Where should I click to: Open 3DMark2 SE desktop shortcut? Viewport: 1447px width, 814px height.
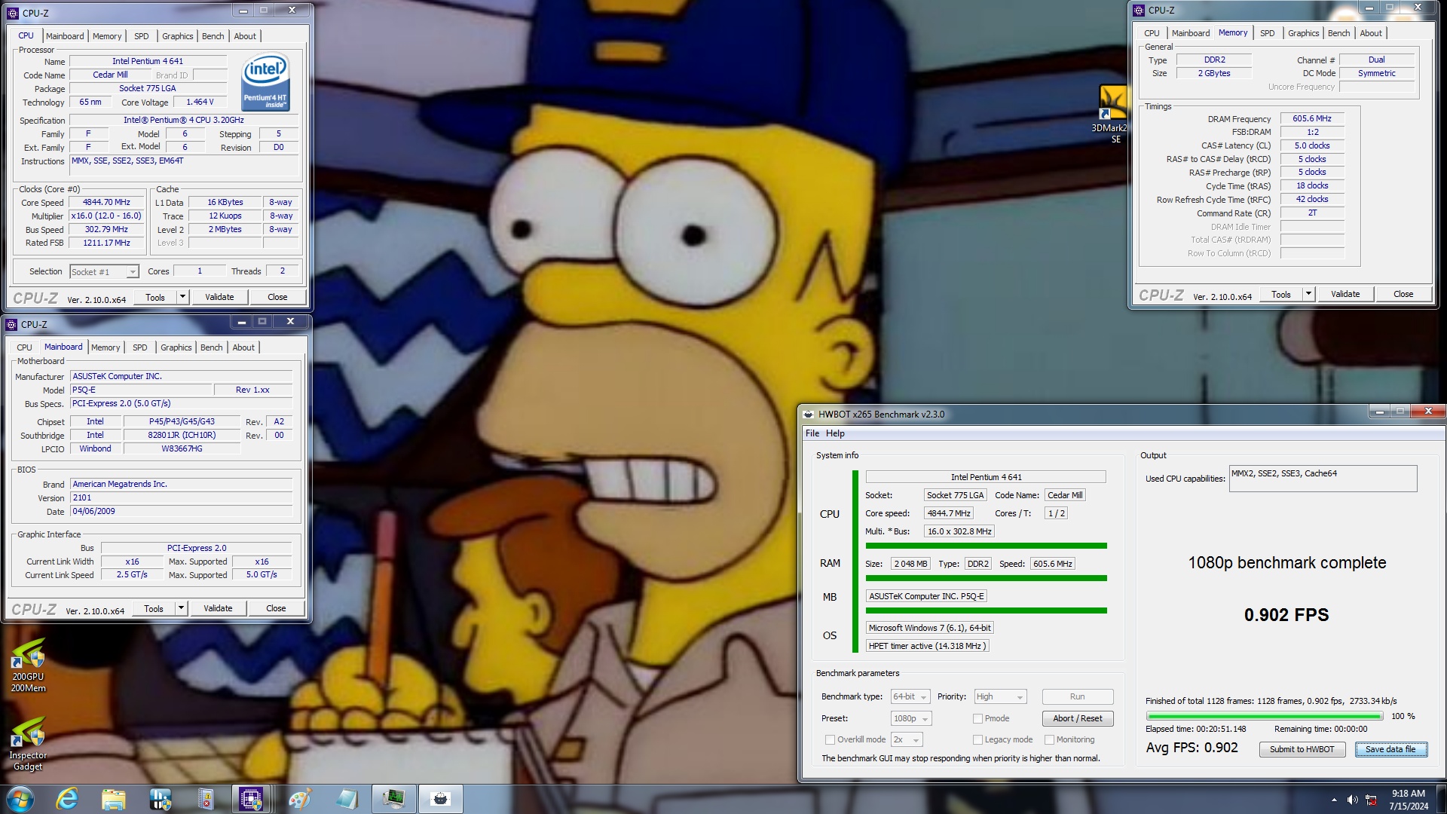click(x=1113, y=115)
